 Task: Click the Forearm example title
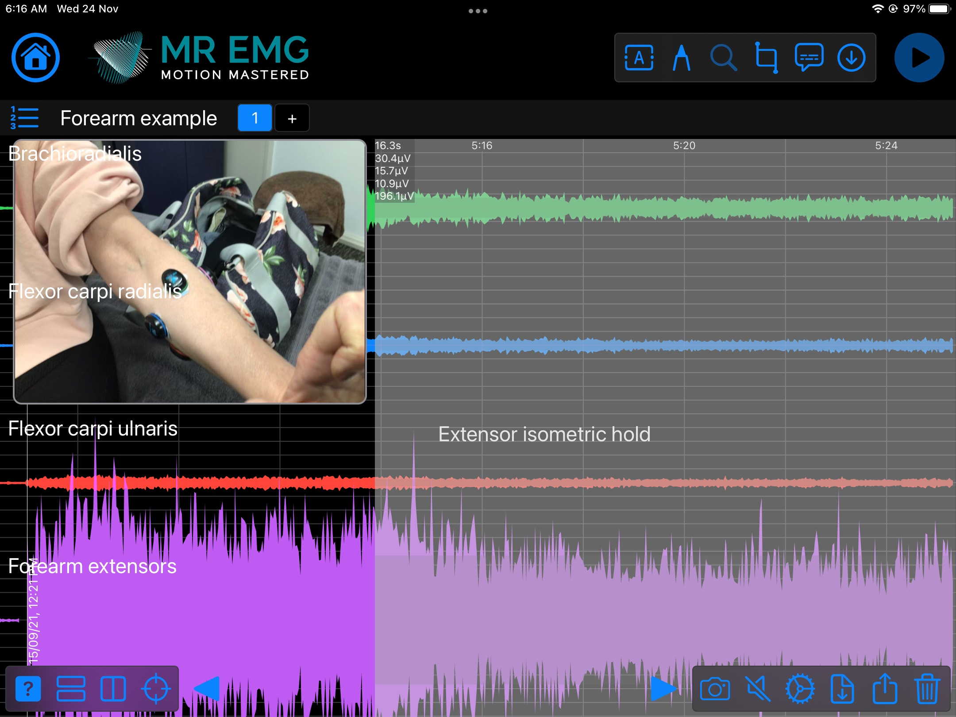pyautogui.click(x=139, y=118)
